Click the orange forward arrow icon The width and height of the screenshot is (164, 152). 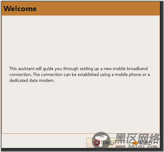coord(135,143)
